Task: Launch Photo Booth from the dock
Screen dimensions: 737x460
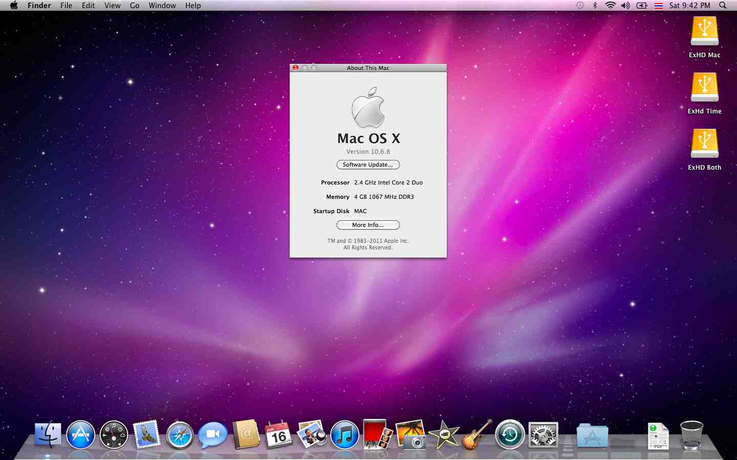Action: tap(378, 434)
